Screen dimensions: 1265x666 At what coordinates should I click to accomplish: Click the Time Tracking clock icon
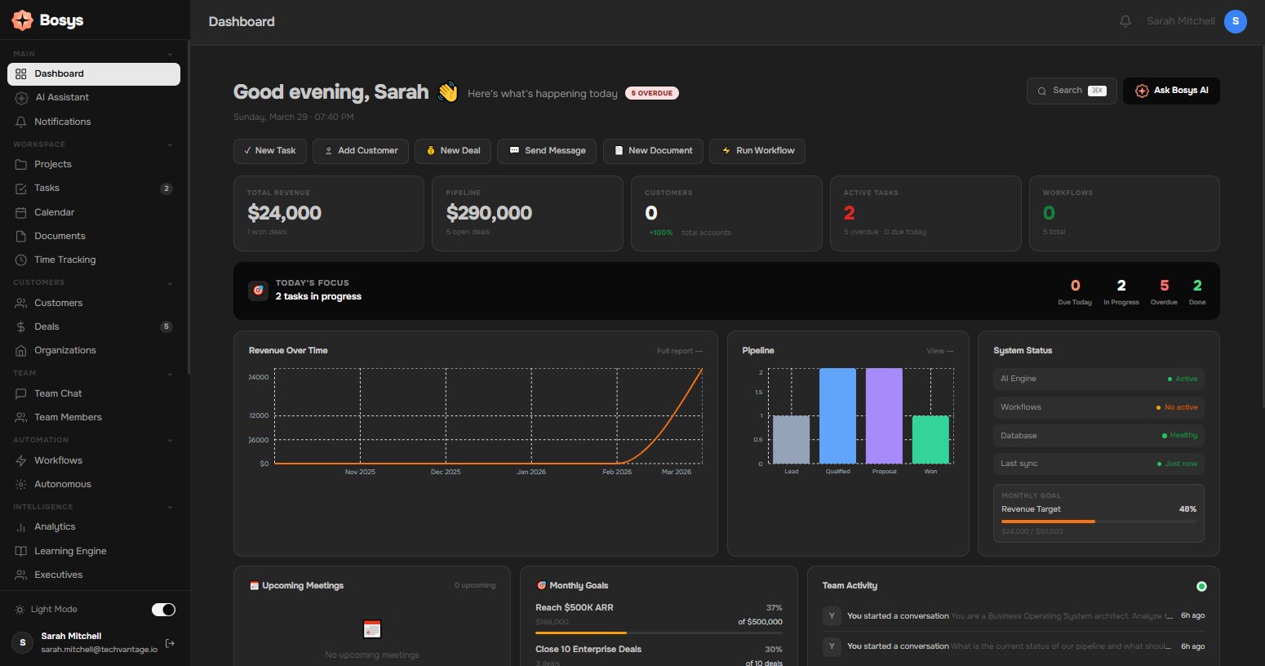21,260
